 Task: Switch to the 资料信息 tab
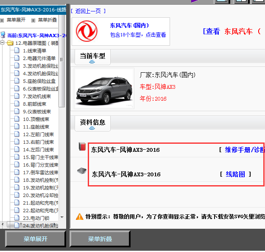[x=92, y=123]
